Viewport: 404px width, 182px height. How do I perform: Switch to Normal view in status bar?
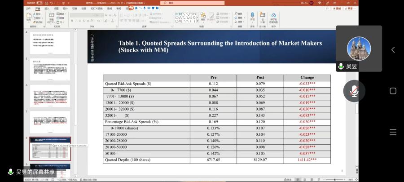[298, 179]
